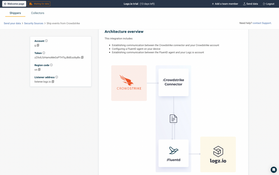Viewport: 279px width, 175px height.
Task: Go back to Welcome page
Action: point(14,4)
